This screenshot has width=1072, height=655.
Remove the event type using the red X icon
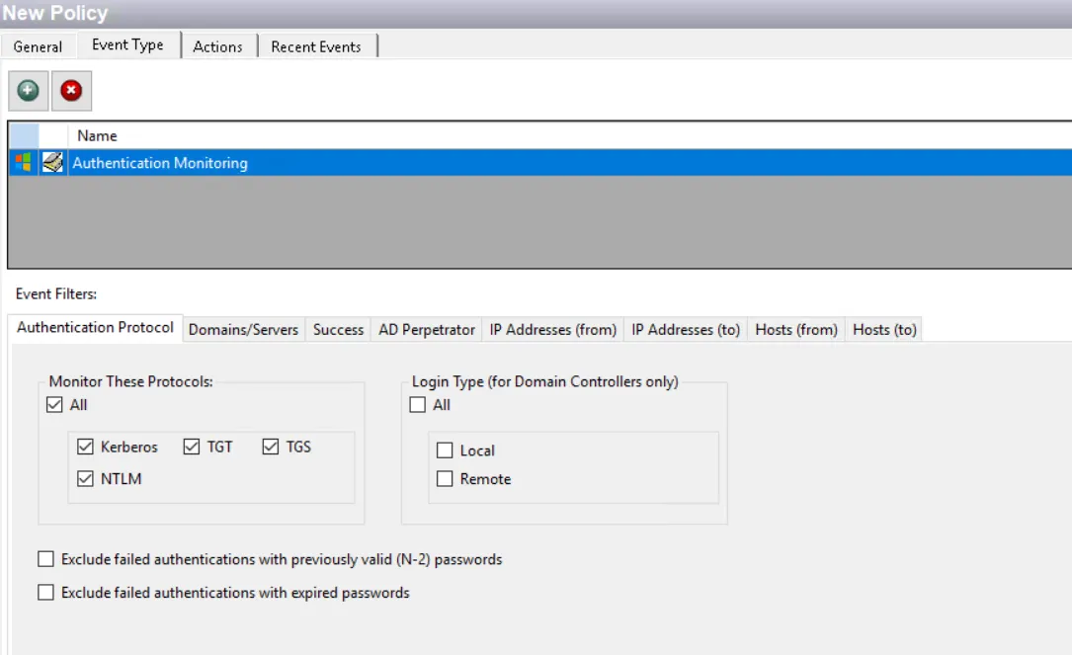tap(70, 90)
